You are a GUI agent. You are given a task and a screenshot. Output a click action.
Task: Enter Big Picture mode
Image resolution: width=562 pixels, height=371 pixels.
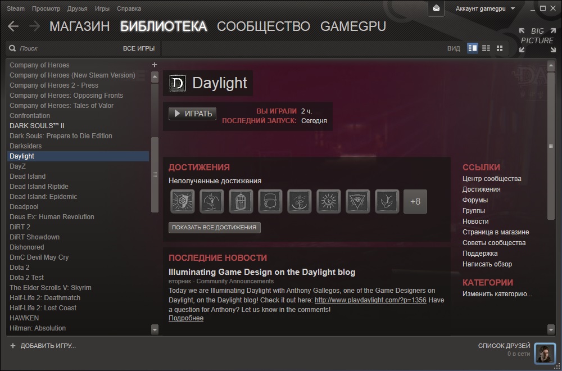pyautogui.click(x=537, y=40)
